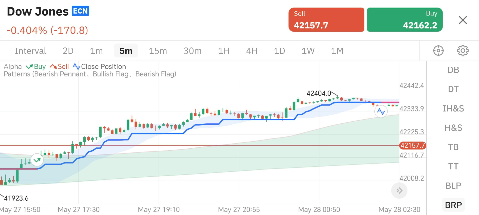Click the crosshair target icon

(438, 51)
